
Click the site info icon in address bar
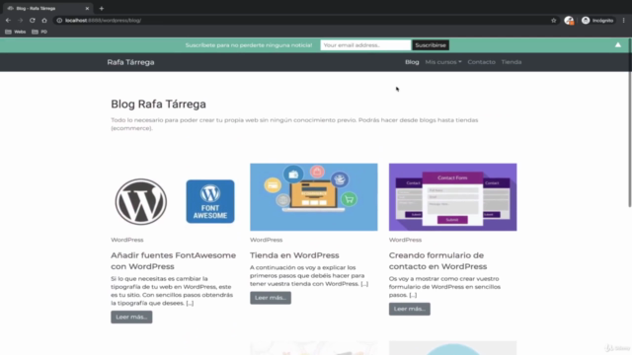point(59,20)
